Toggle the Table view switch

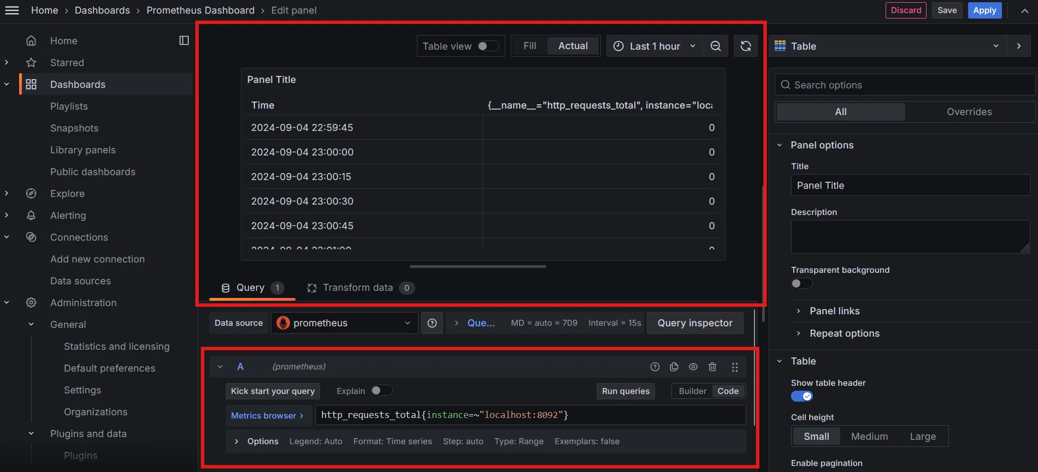[x=488, y=46]
